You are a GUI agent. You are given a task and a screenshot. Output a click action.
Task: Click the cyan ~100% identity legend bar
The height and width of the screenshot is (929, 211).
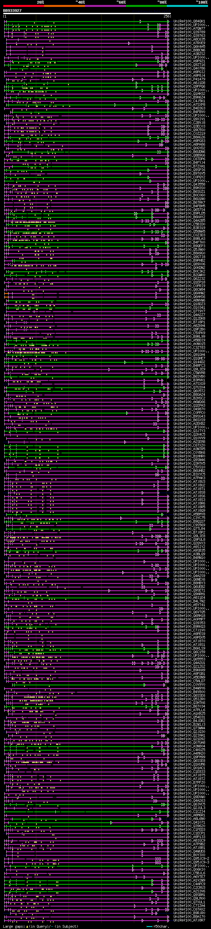pos(188,6)
